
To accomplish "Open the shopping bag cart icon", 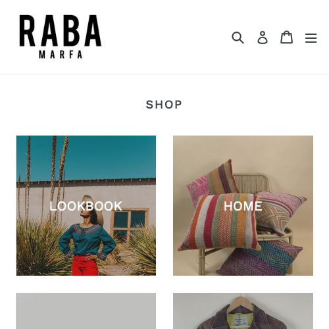I will pos(287,37).
